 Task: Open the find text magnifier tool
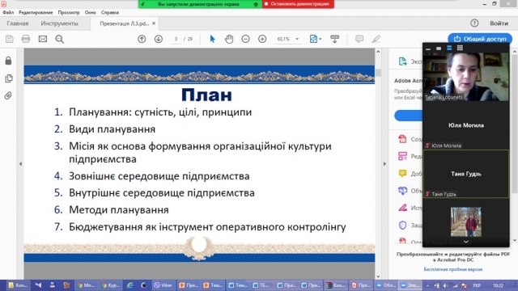click(59, 39)
